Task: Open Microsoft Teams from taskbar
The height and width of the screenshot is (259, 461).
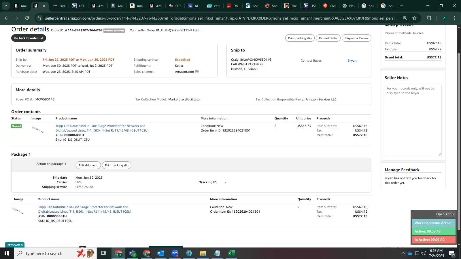Action: pyautogui.click(x=133, y=253)
